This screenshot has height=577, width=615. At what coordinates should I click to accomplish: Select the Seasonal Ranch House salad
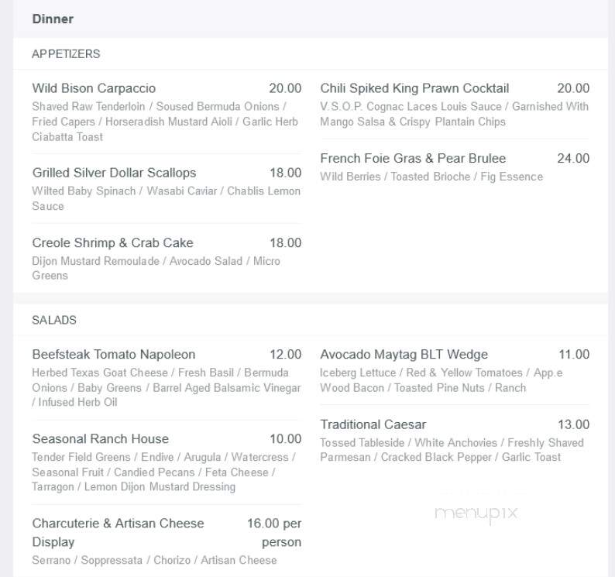[101, 438]
